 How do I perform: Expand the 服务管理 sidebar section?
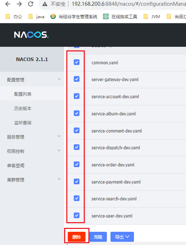pos(32,137)
